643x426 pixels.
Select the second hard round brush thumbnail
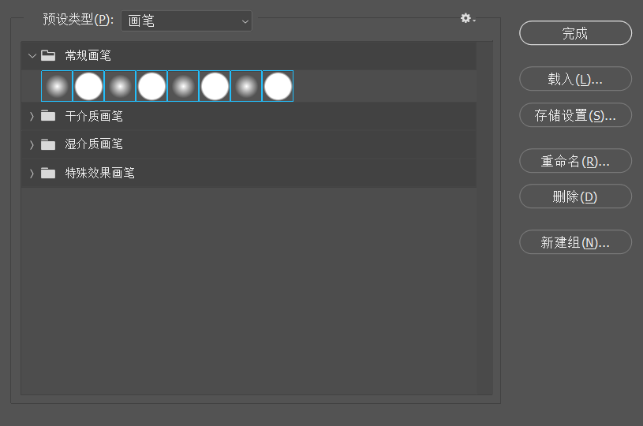click(x=151, y=86)
